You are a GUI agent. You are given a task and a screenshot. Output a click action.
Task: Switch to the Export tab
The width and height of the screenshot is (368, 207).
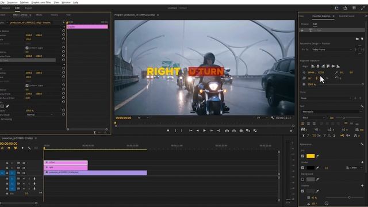coord(29,8)
